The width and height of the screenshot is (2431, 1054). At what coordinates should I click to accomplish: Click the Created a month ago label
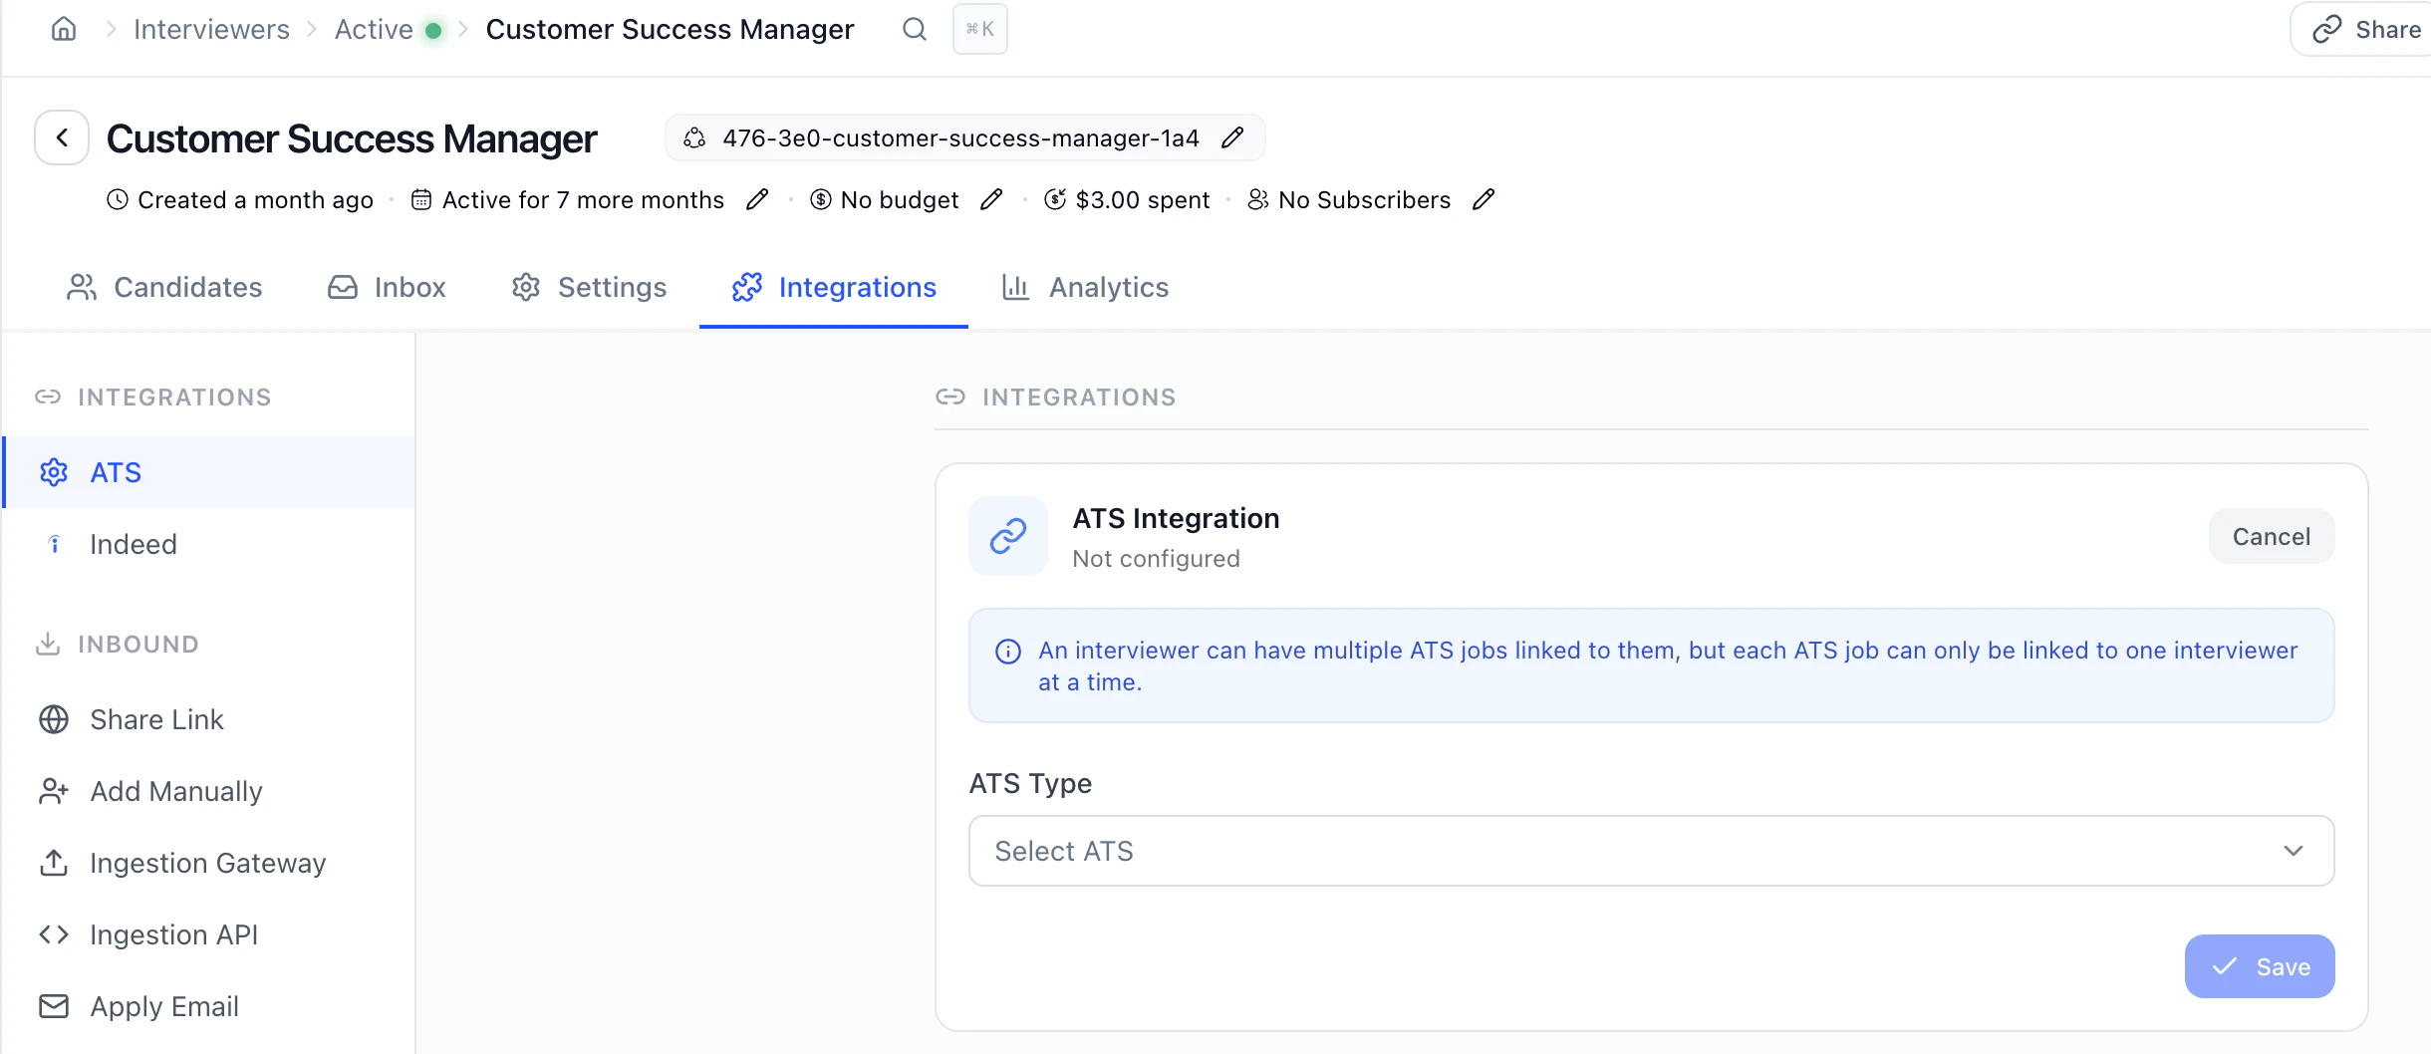(255, 200)
